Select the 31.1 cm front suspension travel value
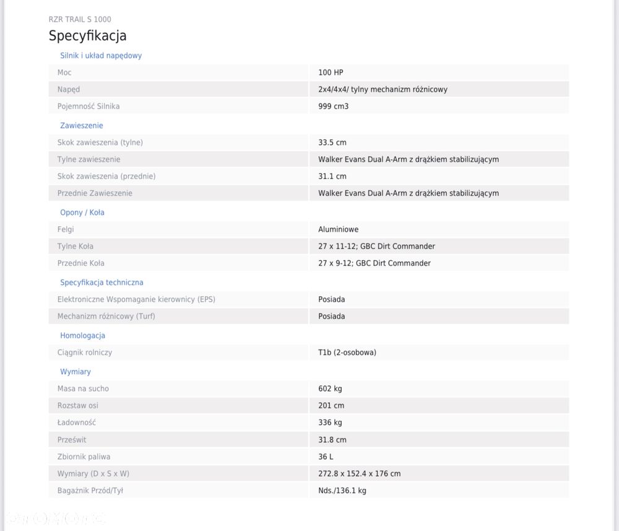The image size is (619, 531). 332,177
